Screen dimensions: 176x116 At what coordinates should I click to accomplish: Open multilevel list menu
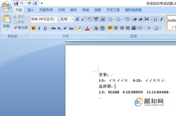127,19
